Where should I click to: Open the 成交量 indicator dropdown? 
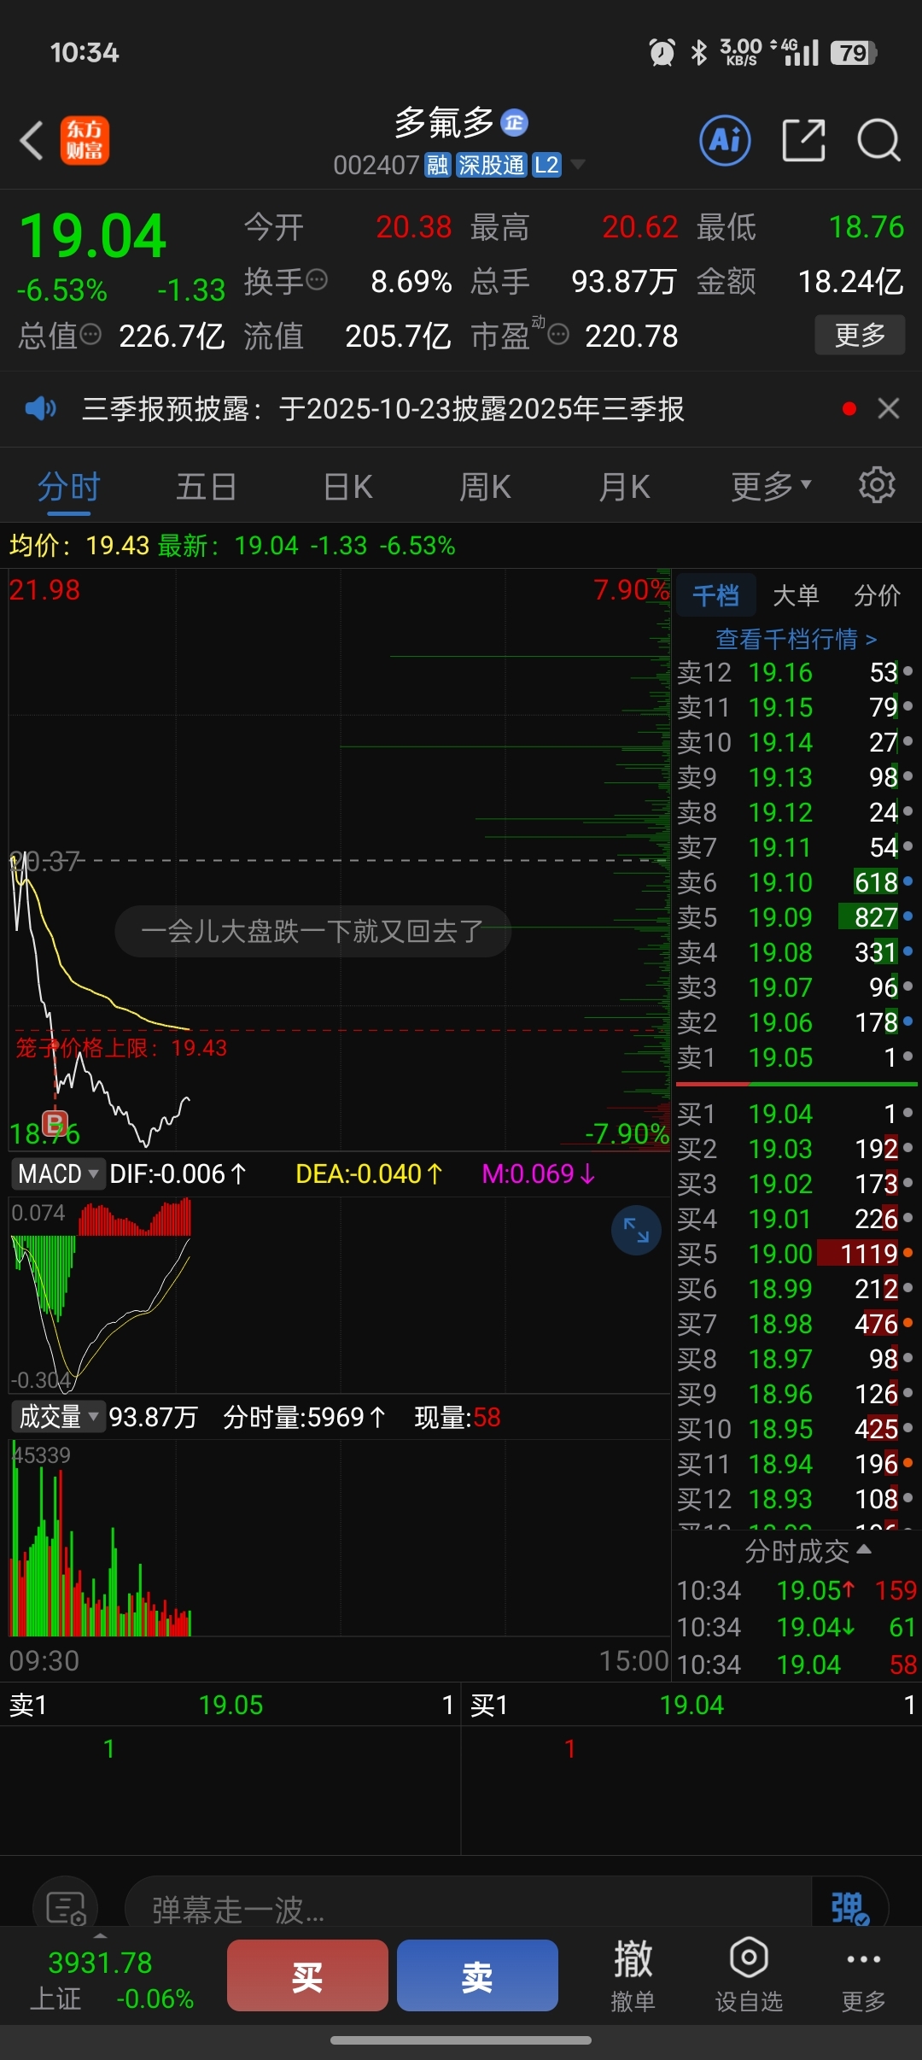pos(58,1417)
